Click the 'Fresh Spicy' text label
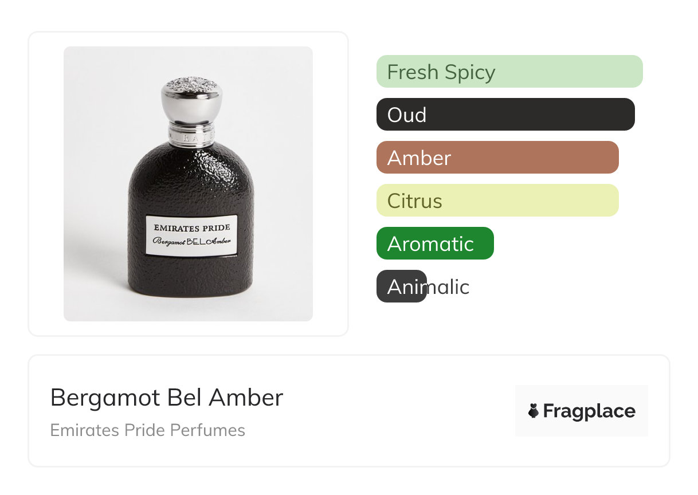The image size is (698, 495). point(441,72)
